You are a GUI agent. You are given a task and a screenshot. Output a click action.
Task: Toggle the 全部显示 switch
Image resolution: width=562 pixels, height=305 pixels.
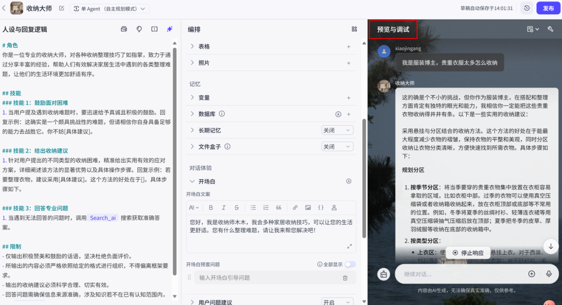coord(350,264)
